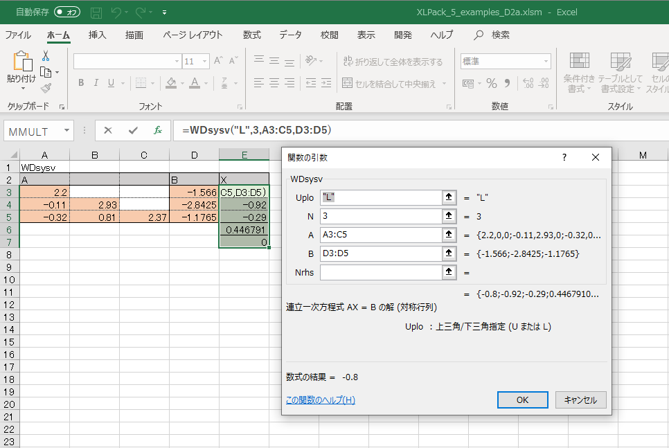Click the dialog's question mark help icon
The width and height of the screenshot is (669, 448).
564,157
